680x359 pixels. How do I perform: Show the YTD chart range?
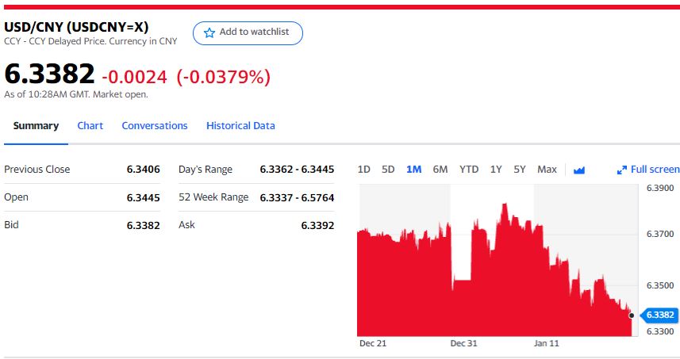[469, 169]
